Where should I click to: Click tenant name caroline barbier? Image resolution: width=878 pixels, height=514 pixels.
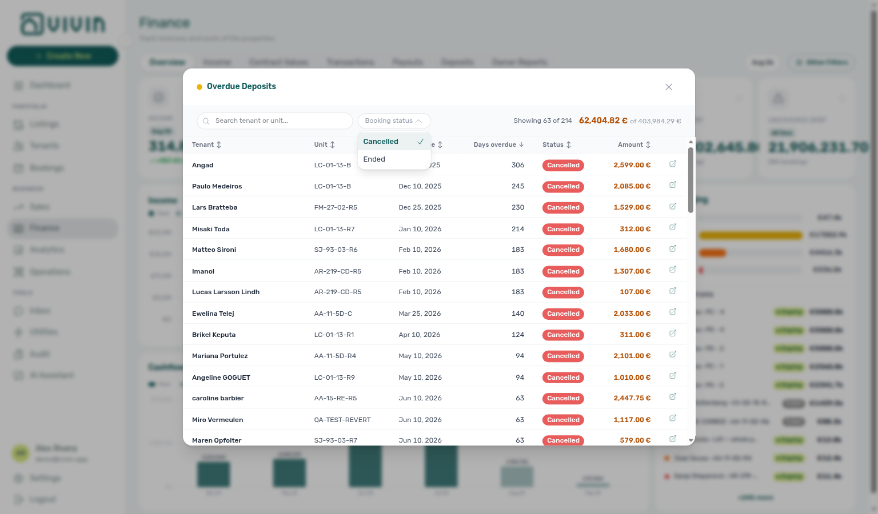click(218, 399)
